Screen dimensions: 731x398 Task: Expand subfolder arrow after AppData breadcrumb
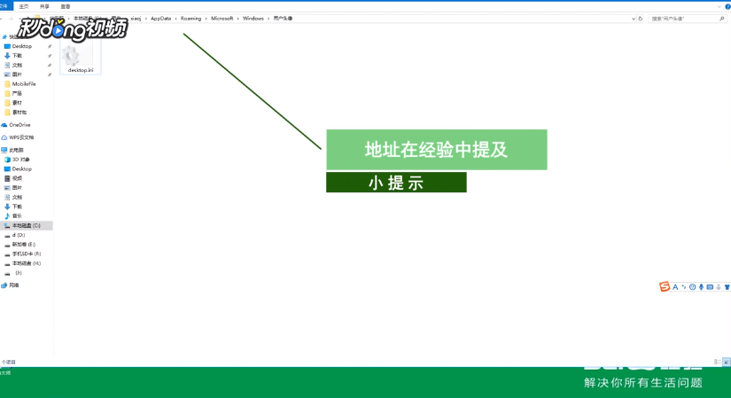[x=175, y=19]
